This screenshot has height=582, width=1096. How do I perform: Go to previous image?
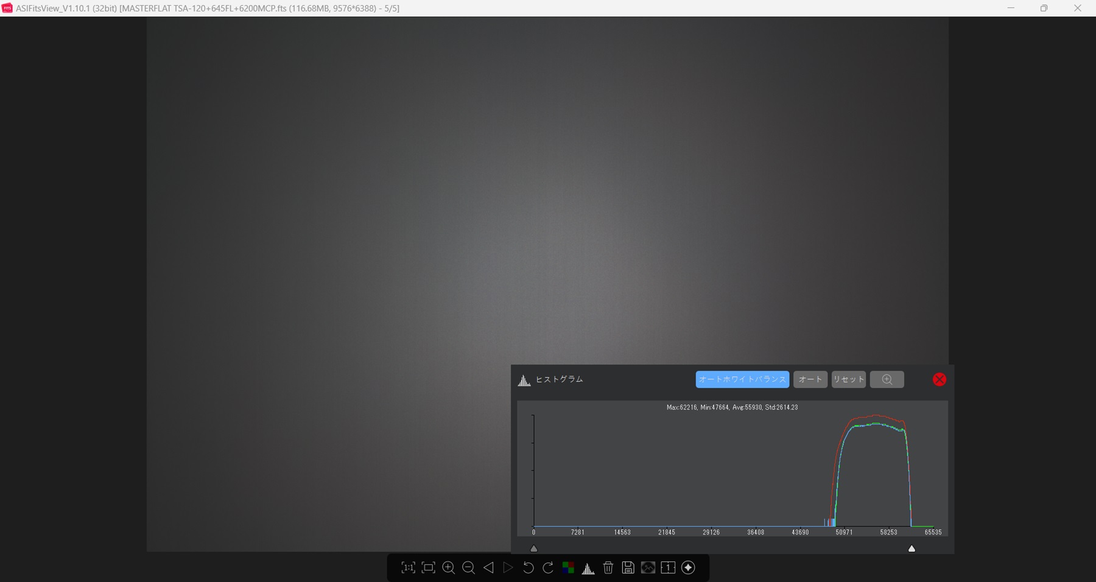[488, 567]
